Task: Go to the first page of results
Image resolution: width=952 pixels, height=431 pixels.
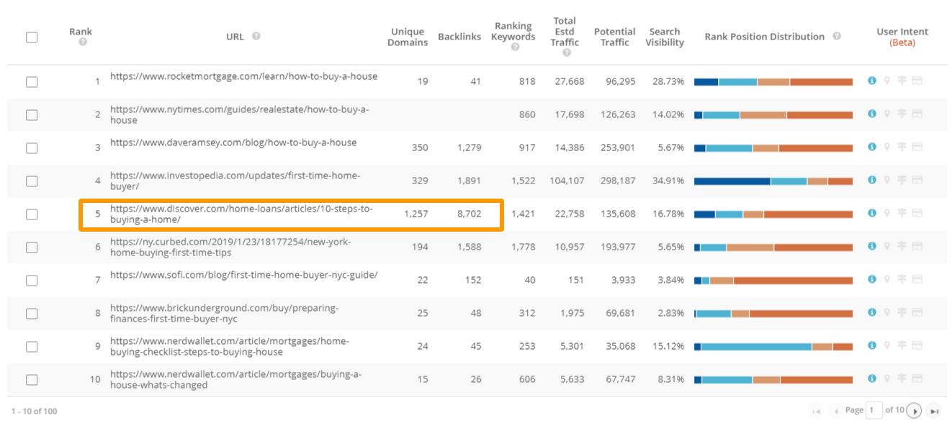Action: [817, 412]
